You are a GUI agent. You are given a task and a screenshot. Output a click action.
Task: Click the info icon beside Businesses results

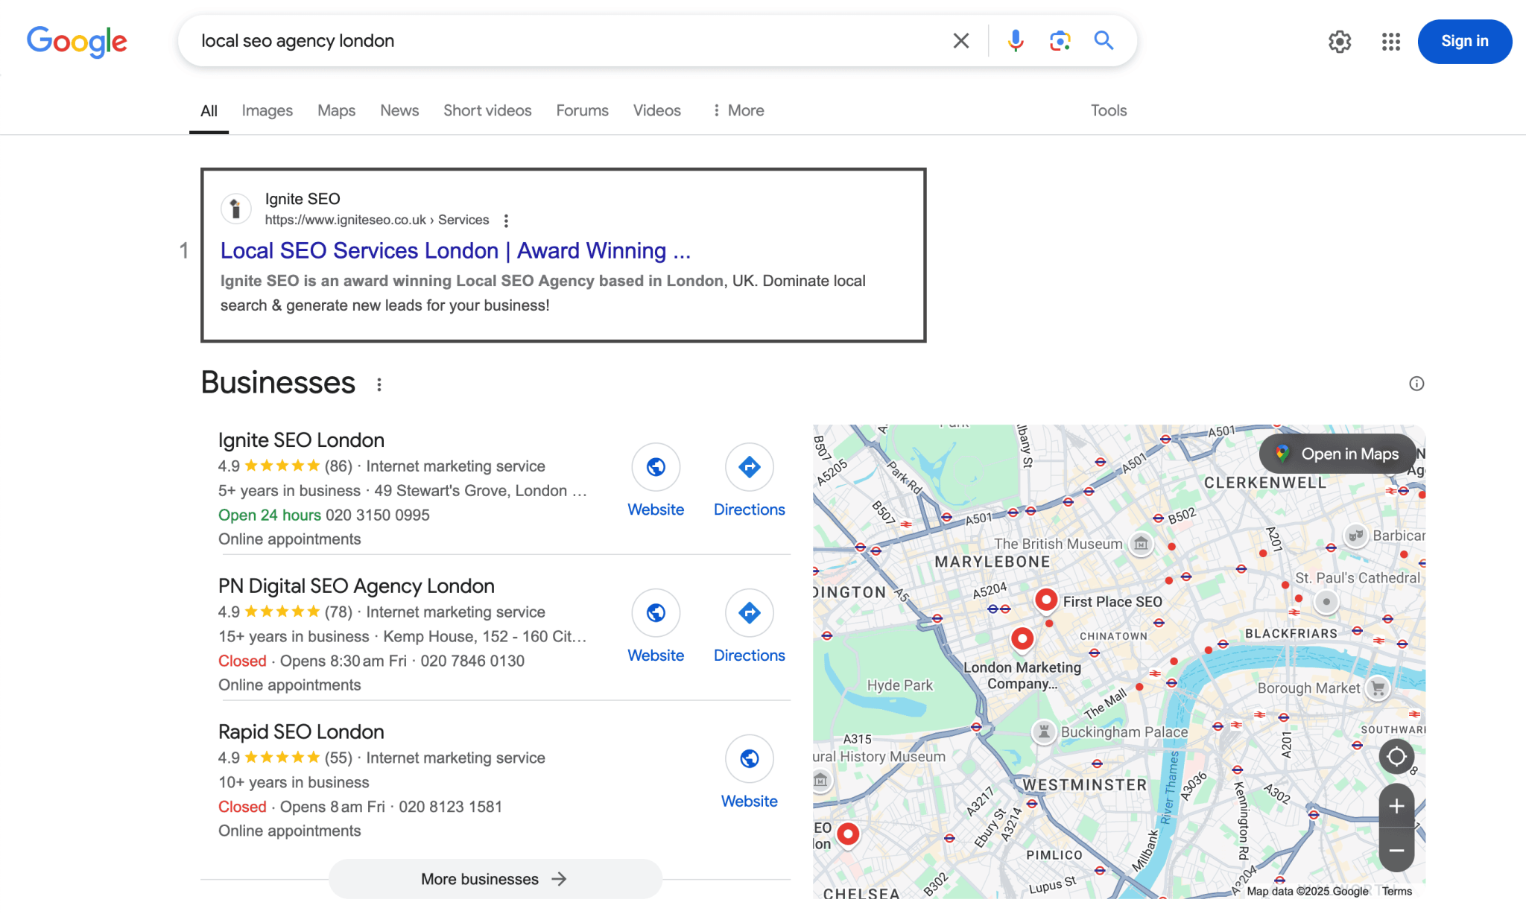click(x=1416, y=383)
